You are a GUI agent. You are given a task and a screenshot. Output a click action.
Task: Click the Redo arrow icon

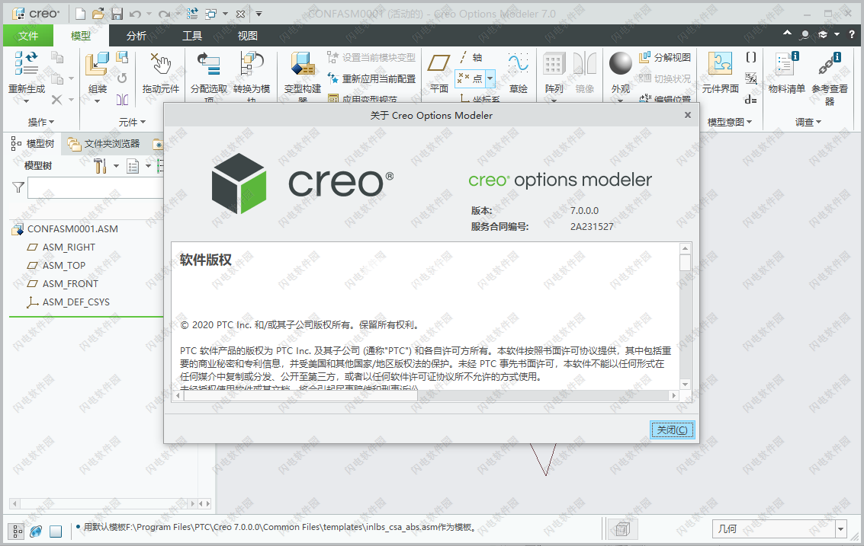[164, 14]
